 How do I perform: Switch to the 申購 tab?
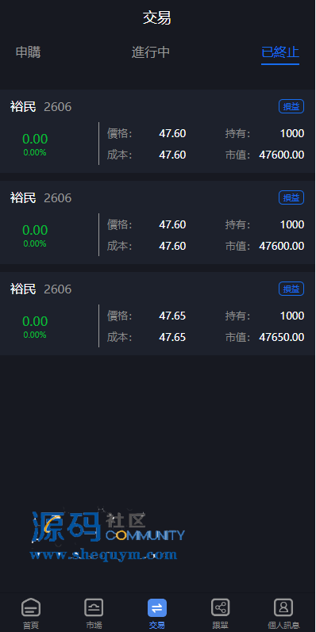click(29, 52)
